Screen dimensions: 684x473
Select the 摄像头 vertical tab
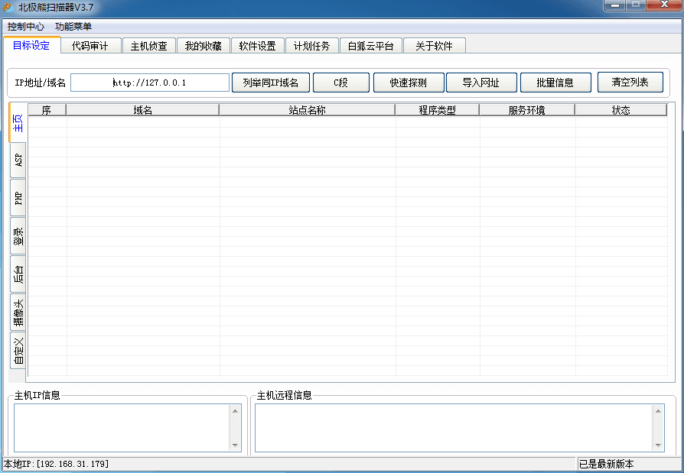pyautogui.click(x=18, y=312)
